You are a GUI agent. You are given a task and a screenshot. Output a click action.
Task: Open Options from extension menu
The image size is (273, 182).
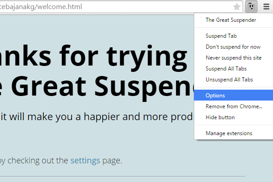point(233,95)
